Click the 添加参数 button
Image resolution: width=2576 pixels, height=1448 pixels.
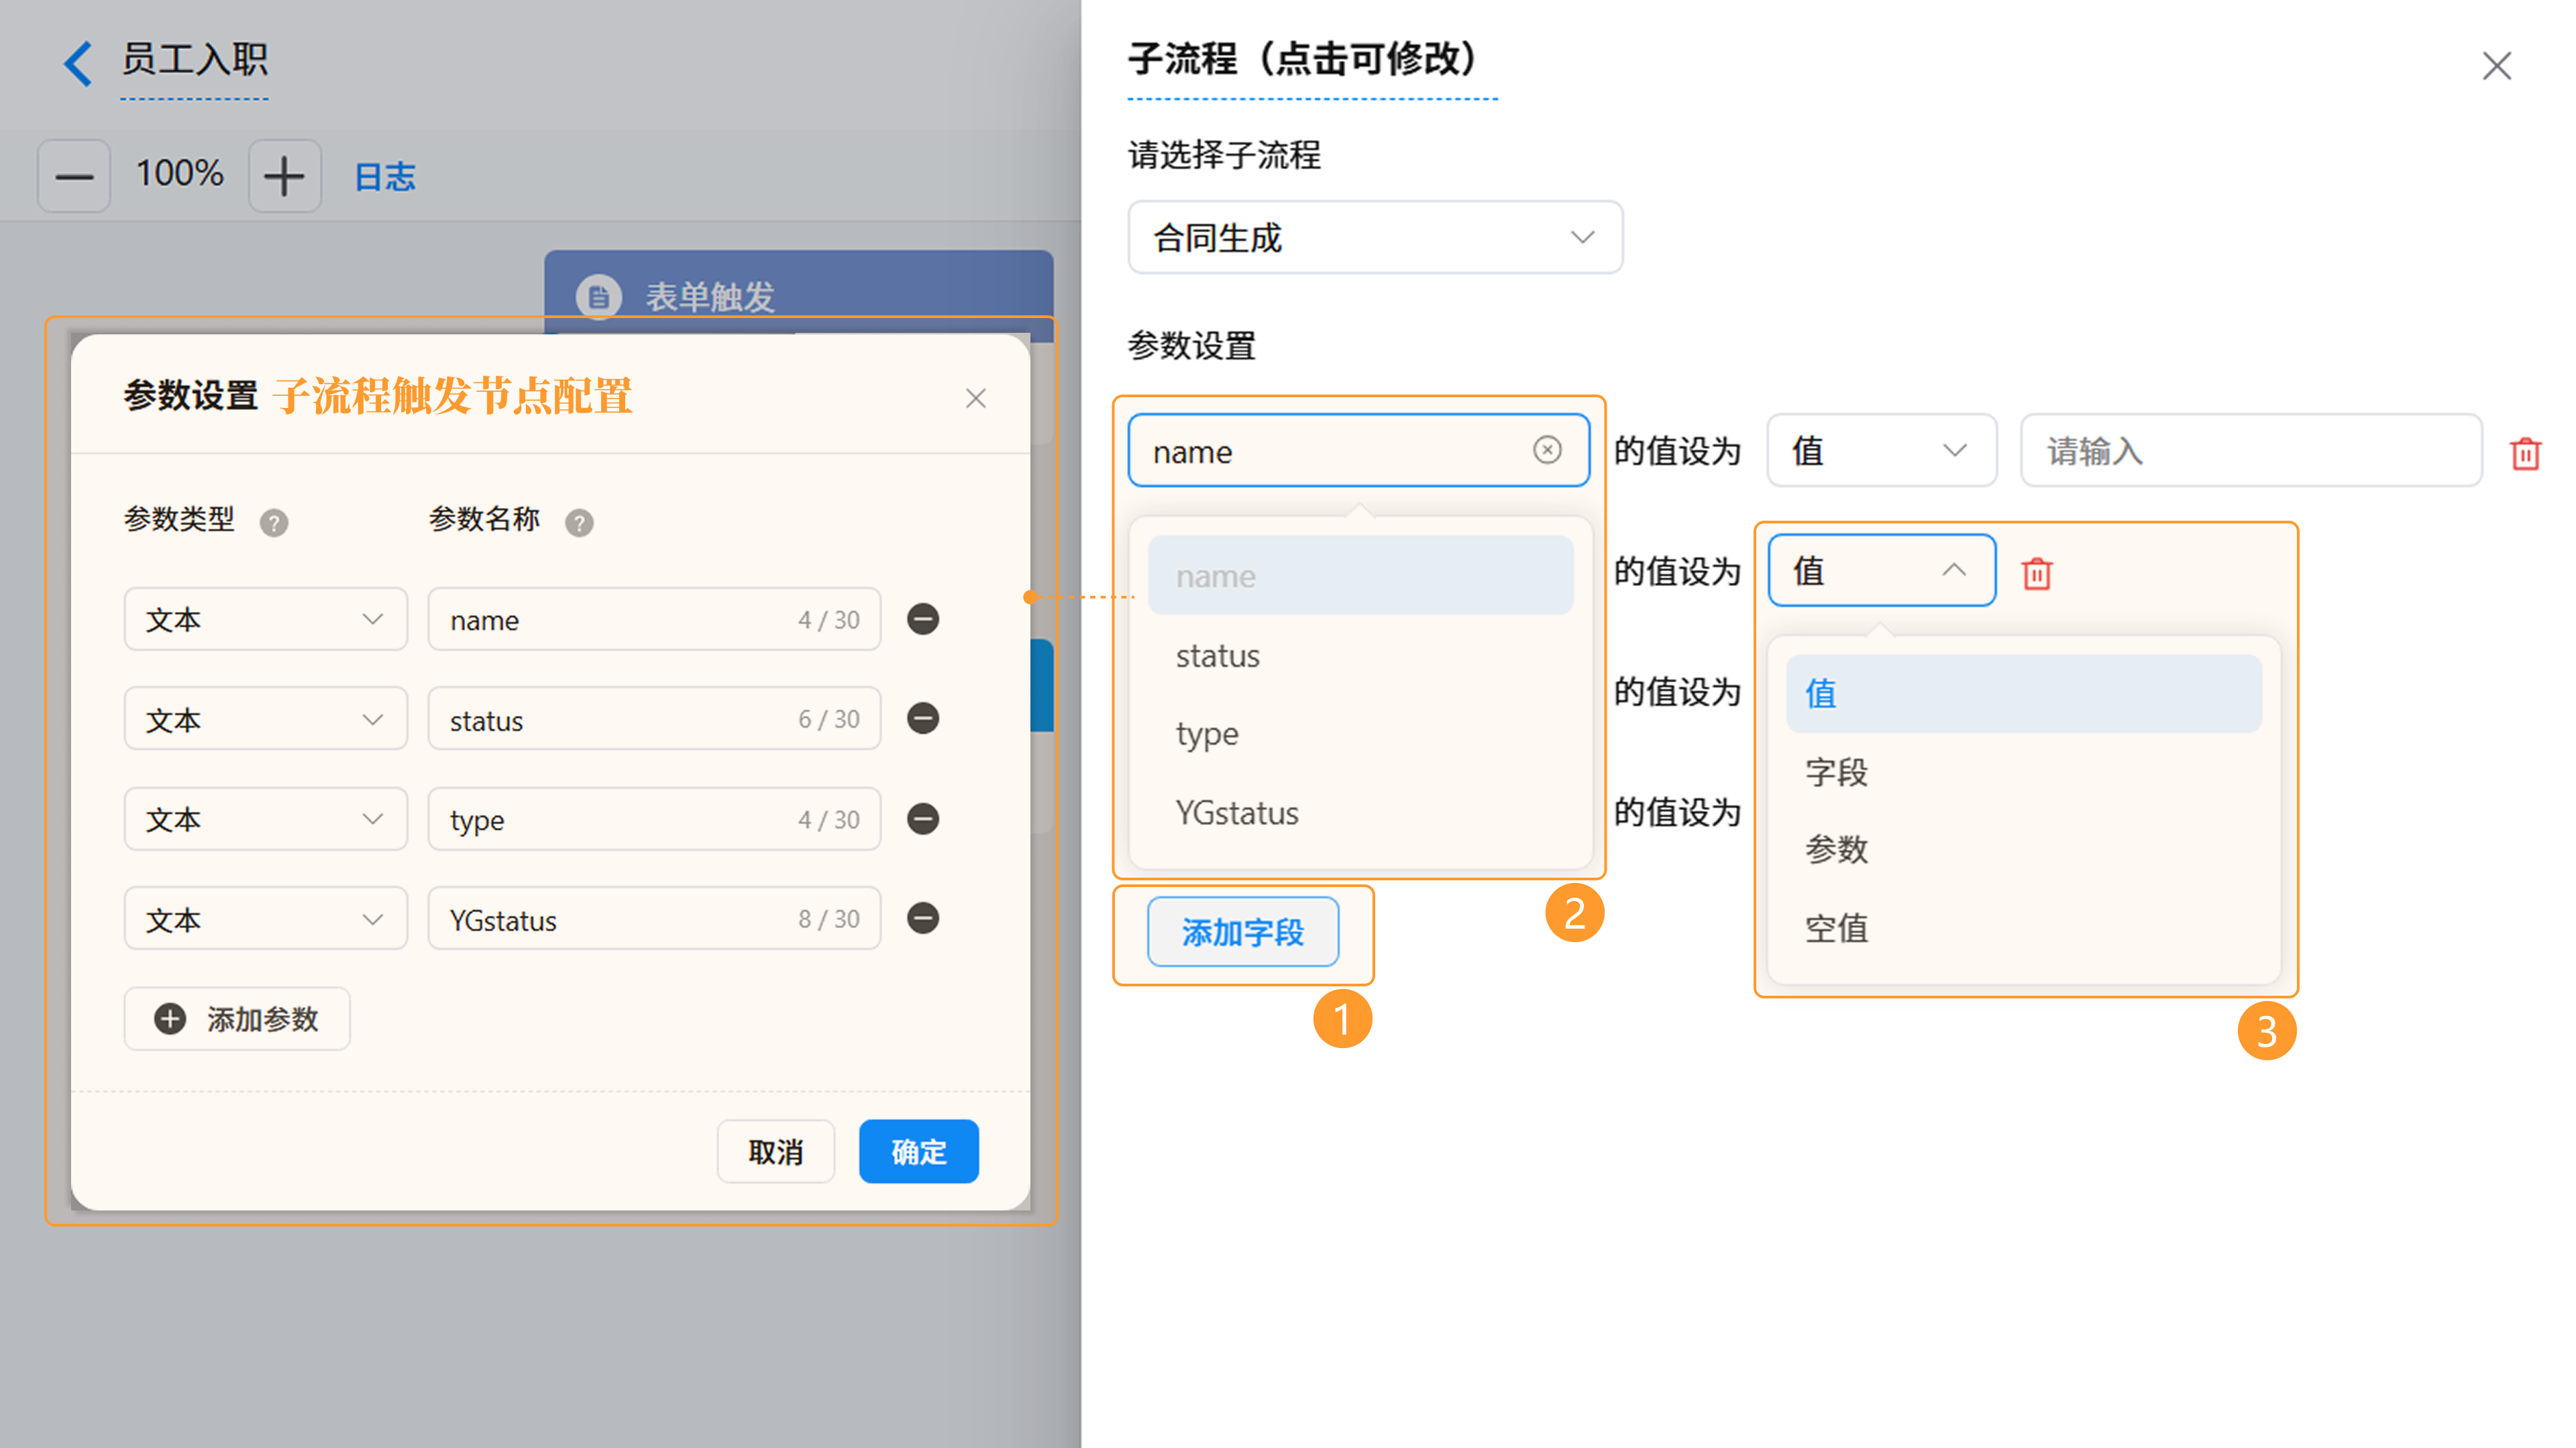tap(237, 1019)
